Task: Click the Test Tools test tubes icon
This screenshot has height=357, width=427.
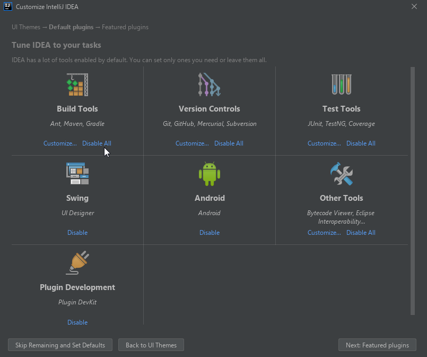Action: [341, 84]
